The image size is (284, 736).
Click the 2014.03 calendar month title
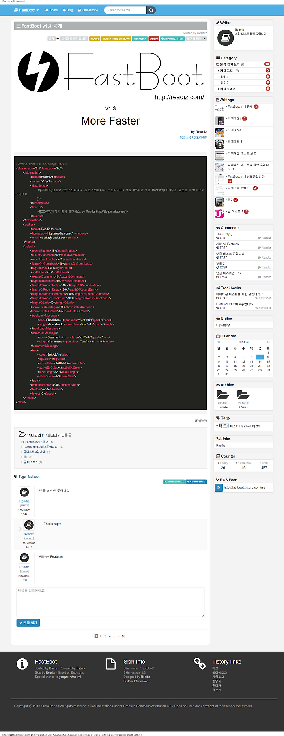[243, 342]
